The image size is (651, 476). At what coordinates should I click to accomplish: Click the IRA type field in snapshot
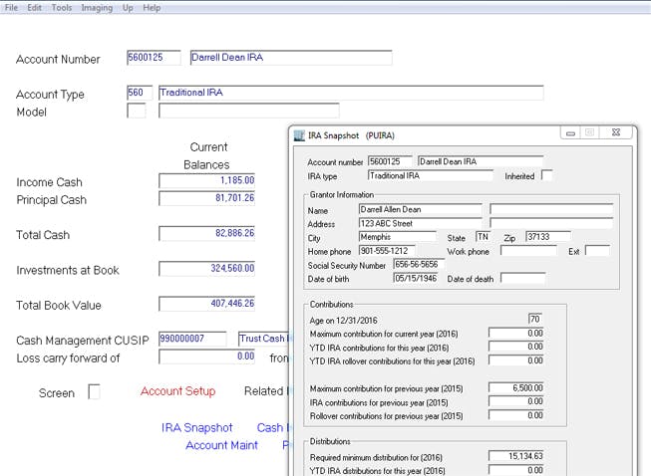point(431,176)
